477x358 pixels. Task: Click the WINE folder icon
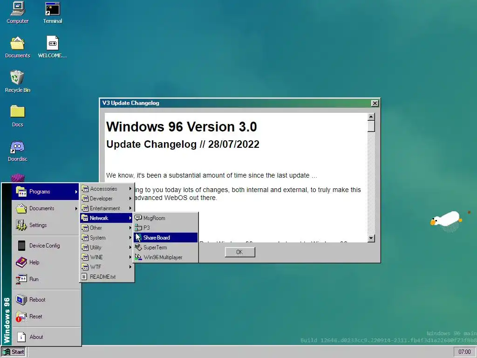[x=85, y=257]
